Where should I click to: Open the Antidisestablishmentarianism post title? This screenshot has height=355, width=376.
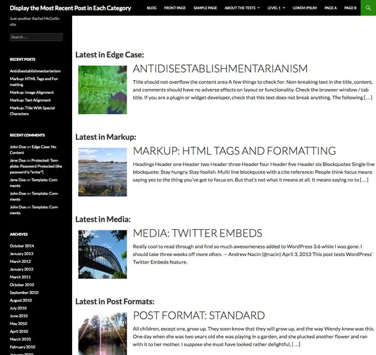tap(220, 69)
